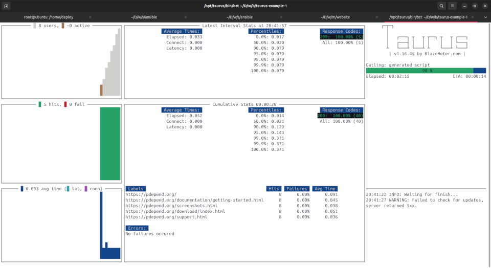Minimize the terminal window
Viewport: 491px width, 268px height.
tap(464, 6)
